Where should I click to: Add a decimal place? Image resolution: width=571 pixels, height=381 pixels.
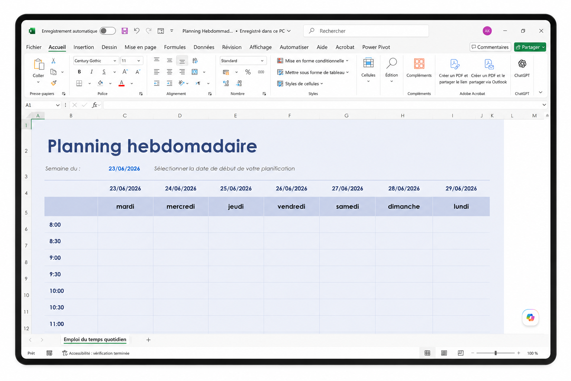tap(226, 83)
